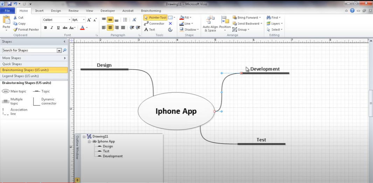Toggle Align Top vertical alignment

click(x=104, y=20)
